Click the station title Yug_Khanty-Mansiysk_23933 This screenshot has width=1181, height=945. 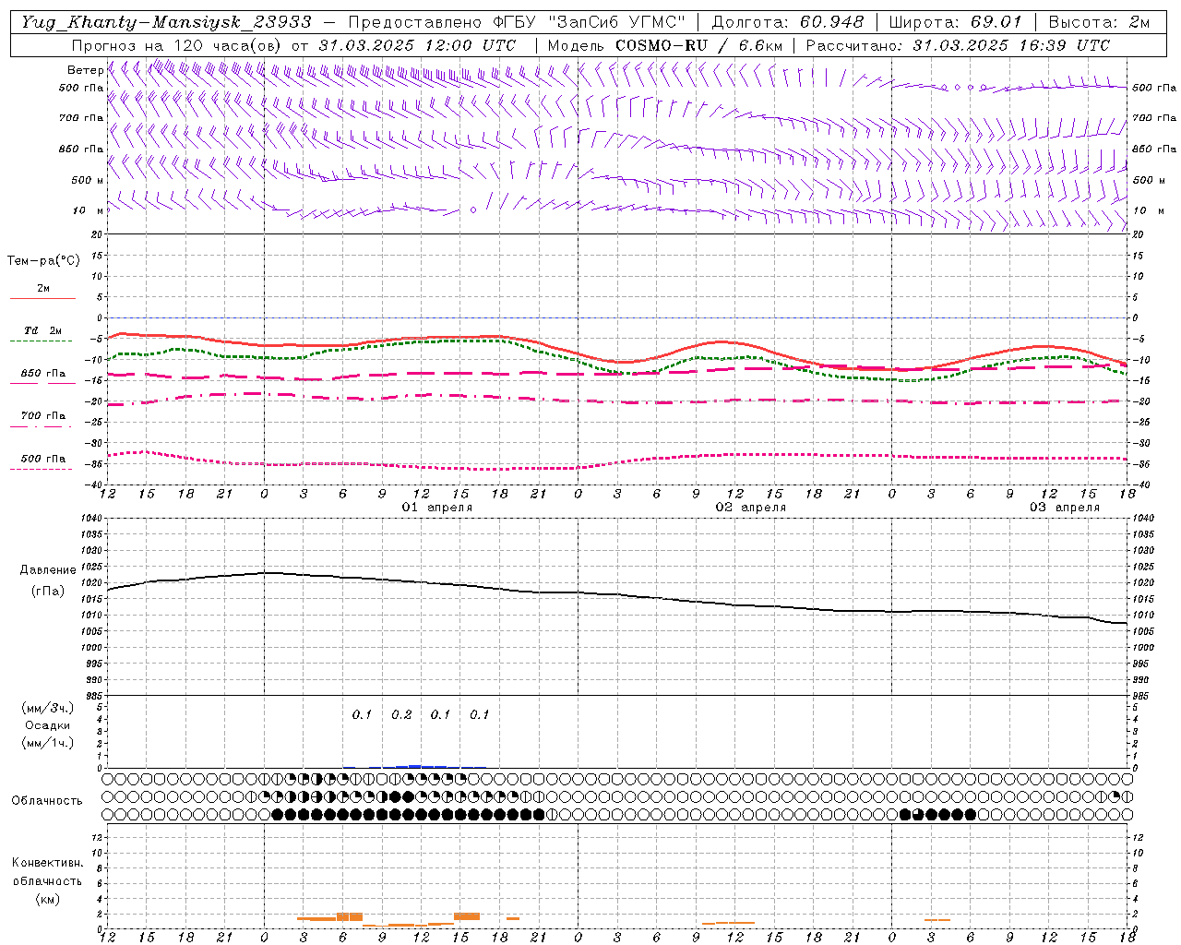click(x=166, y=21)
